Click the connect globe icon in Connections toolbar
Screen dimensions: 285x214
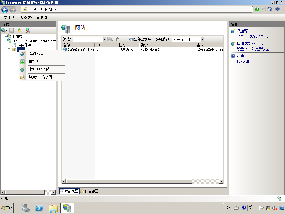click(3, 30)
